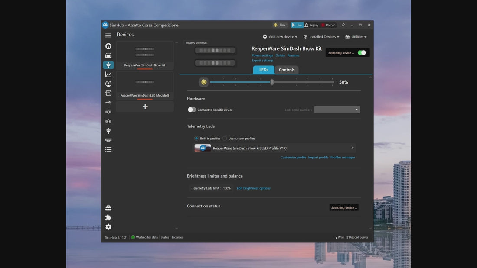Open the Plugins puzzle icon
Viewport: 477px width, 268px height.
tap(108, 217)
